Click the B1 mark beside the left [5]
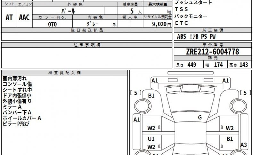Screen dimensions: 253x155 point(151,96)
